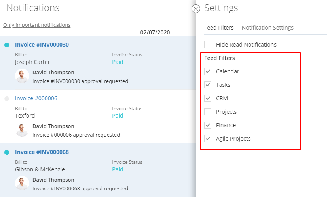Enable the Hide Read Notifications checkbox
332x197 pixels.
(208, 45)
